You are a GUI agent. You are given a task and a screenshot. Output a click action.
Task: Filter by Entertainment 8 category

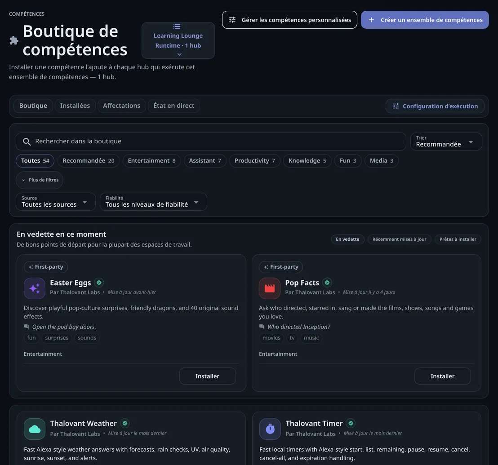tap(151, 160)
